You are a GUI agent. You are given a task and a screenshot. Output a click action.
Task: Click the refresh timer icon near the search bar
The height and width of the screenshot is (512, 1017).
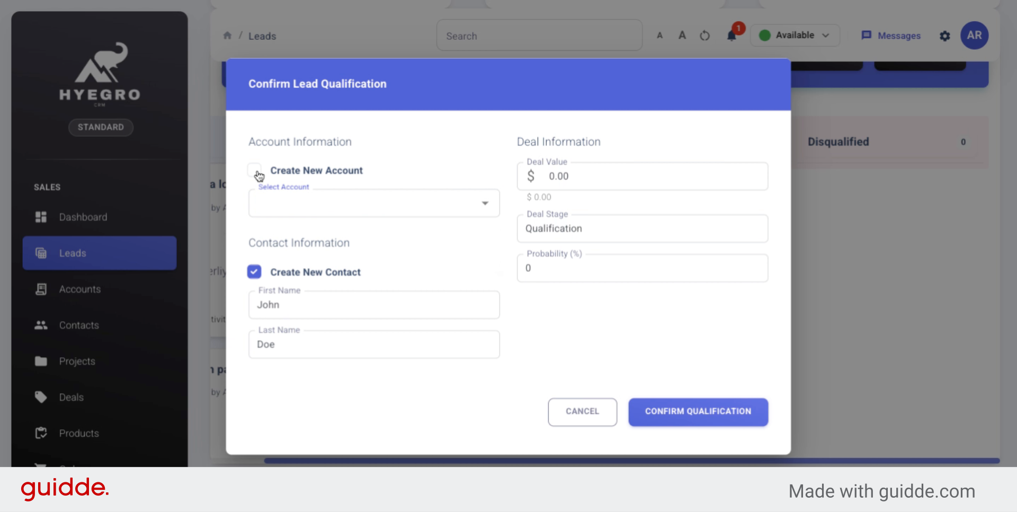[704, 36]
